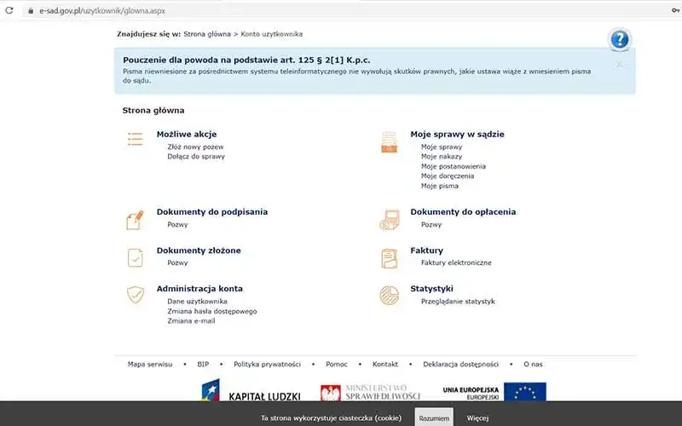682x426 pixels.
Task: Close the Pouczenie dla powoda notice
Action: point(619,65)
